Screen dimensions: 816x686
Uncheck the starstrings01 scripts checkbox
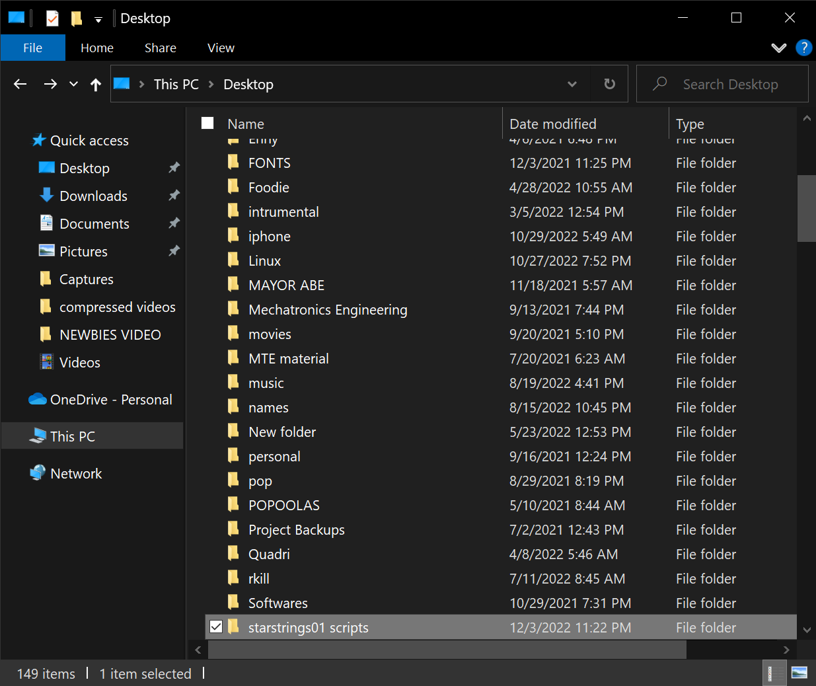[216, 627]
